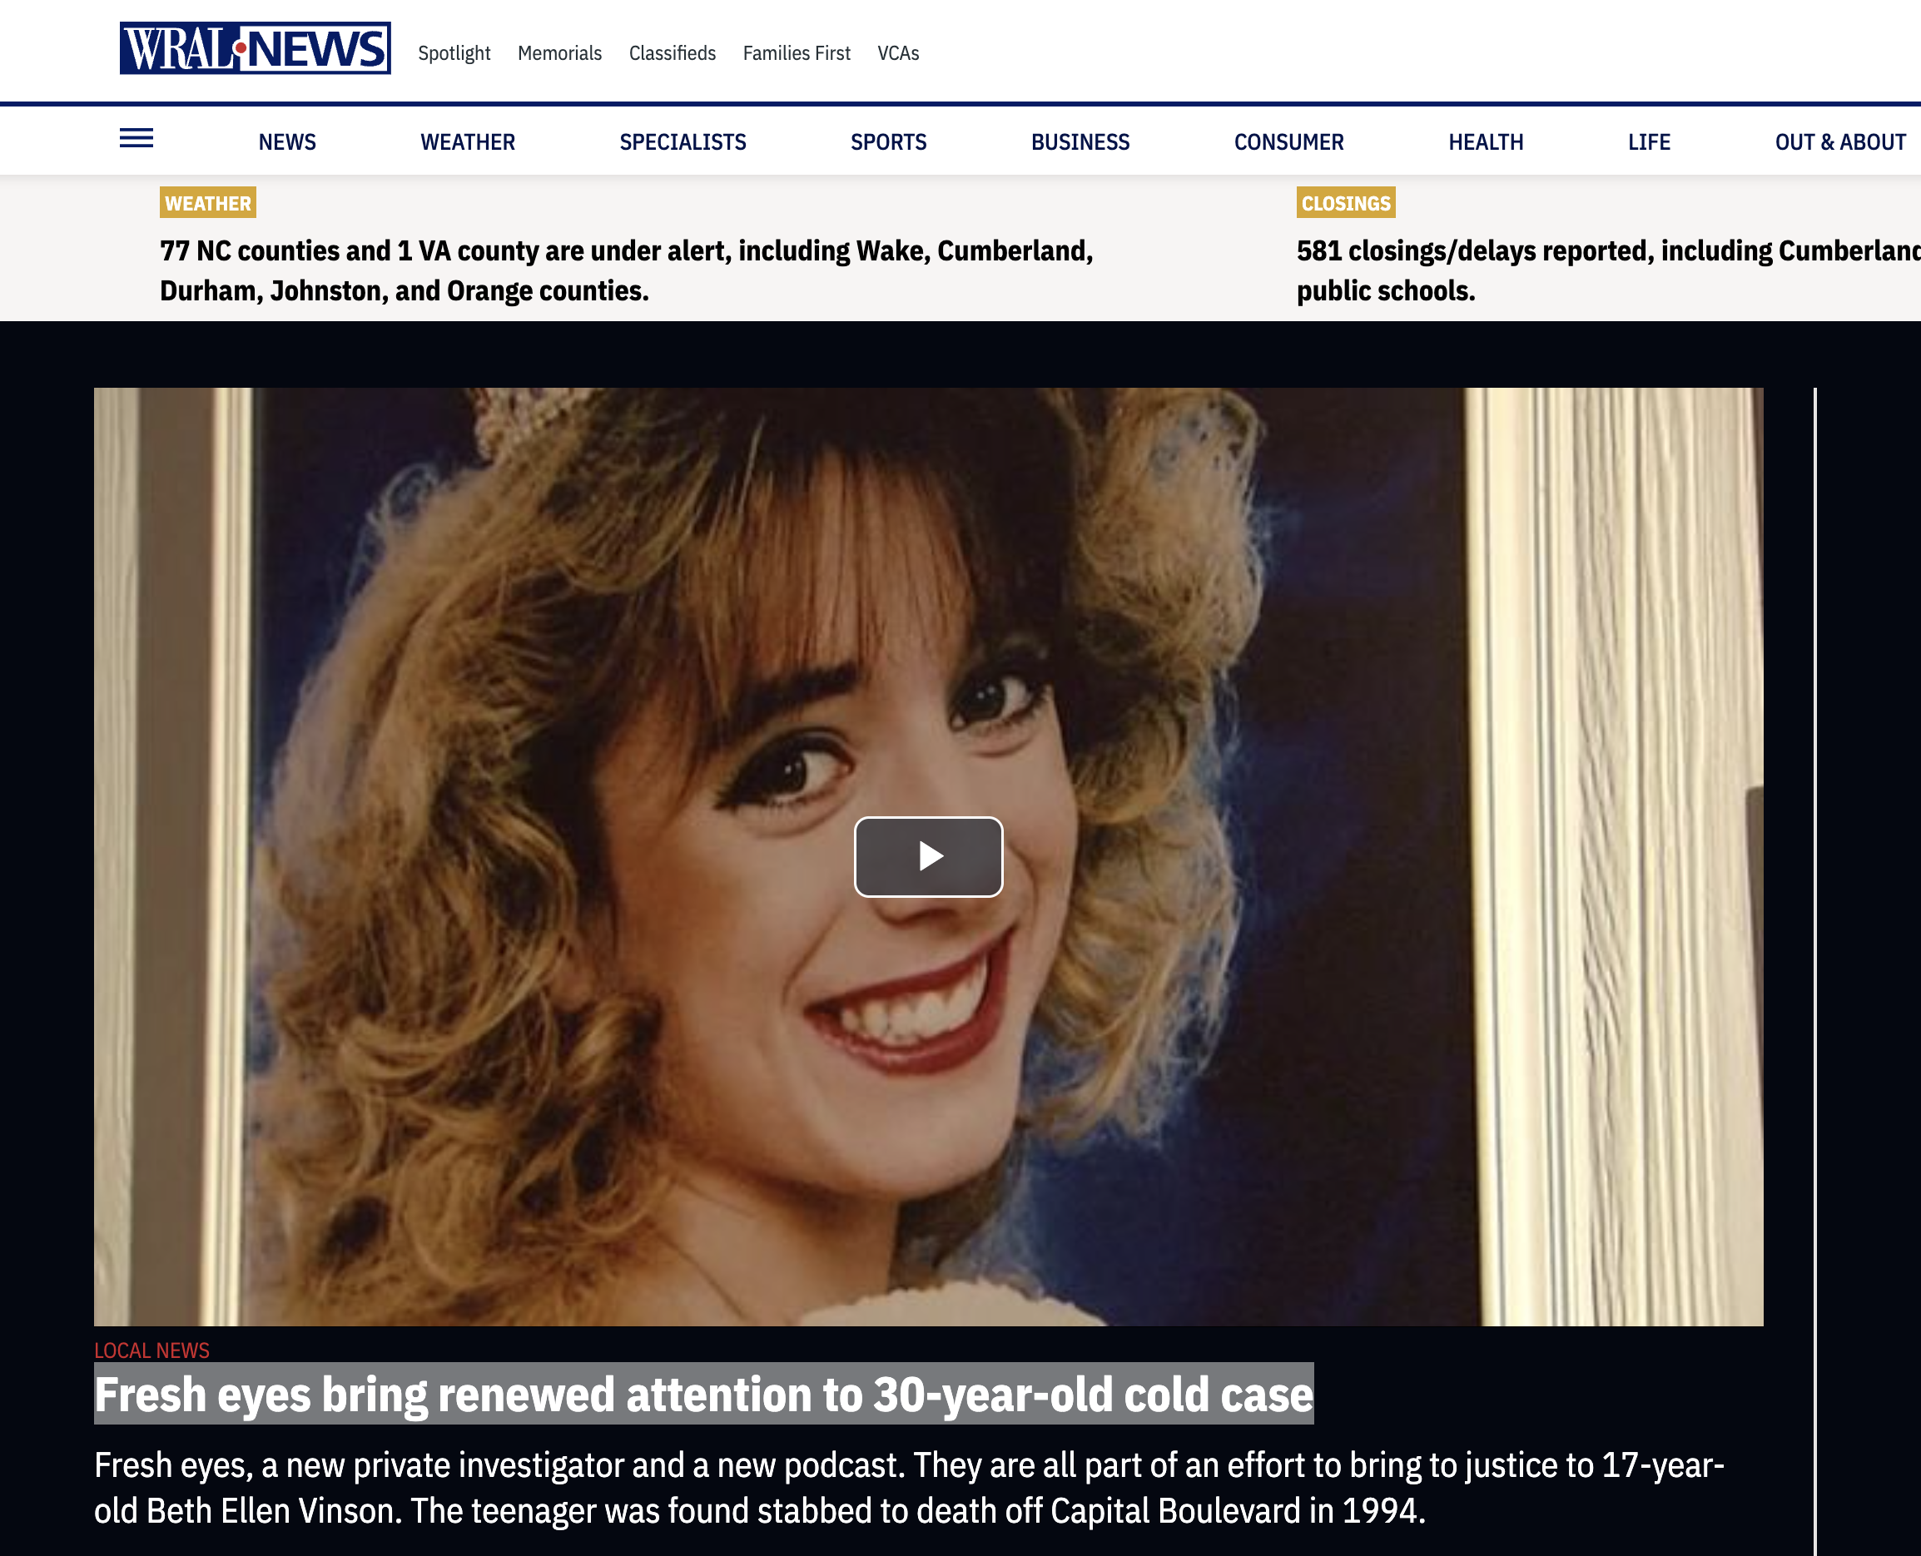
Task: Open the Memorials link
Action: (559, 54)
